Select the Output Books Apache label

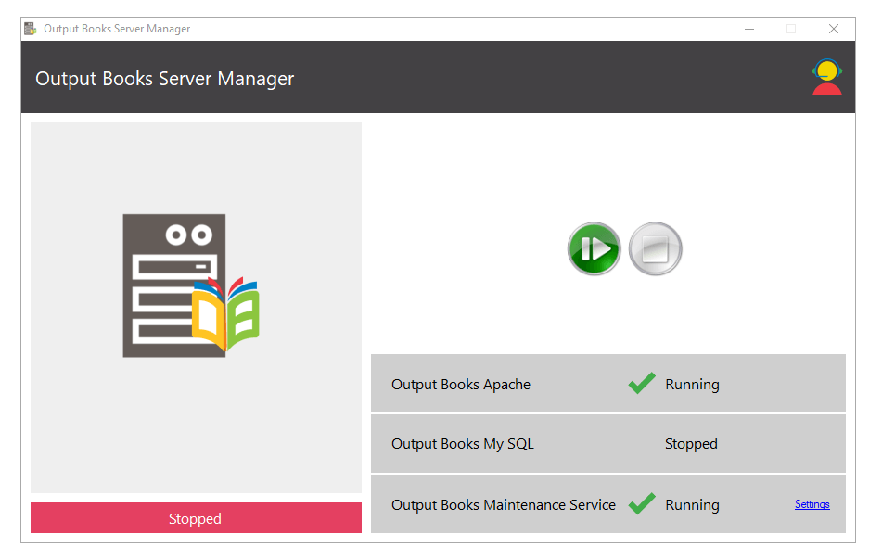point(461,385)
